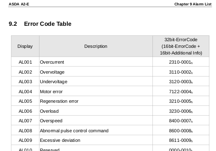Select 'Abnormal pulse control command' text
216x151 pixels.
[74, 131]
